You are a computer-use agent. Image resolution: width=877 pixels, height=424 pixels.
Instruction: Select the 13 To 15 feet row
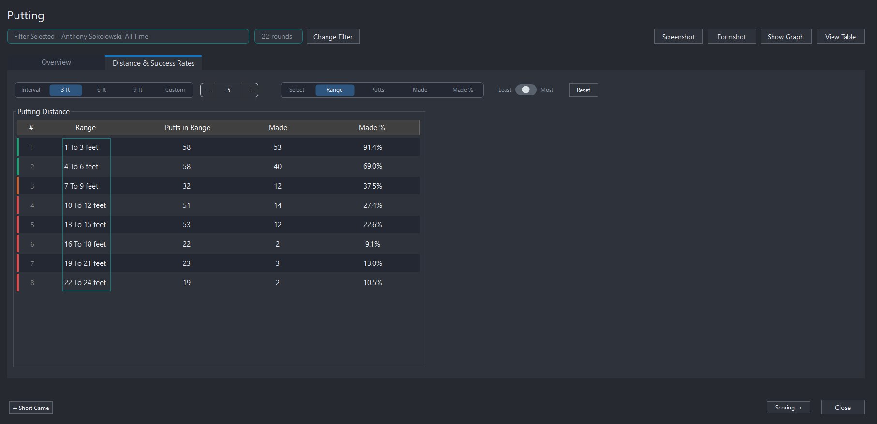[x=218, y=224]
